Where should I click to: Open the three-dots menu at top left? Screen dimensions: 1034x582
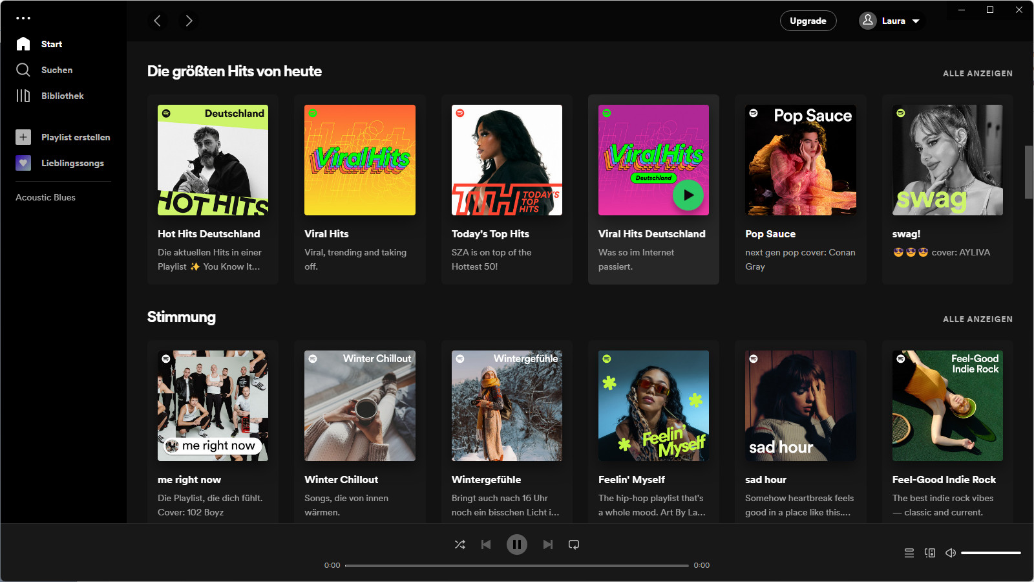coord(24,17)
